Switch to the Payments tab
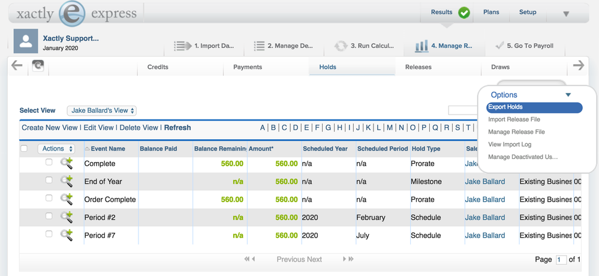599x276 pixels. [248, 67]
